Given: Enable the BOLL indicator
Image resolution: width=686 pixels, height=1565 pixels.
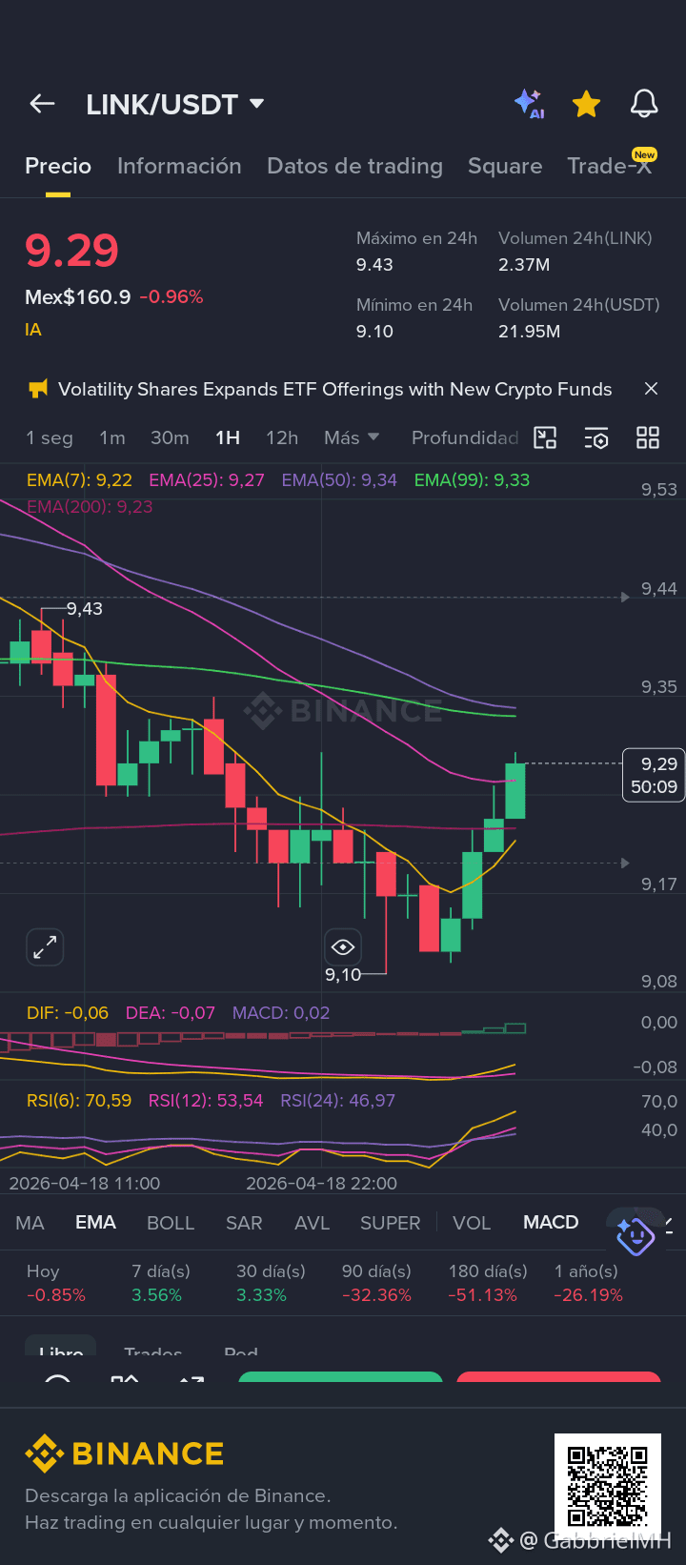Looking at the screenshot, I should click(171, 1223).
